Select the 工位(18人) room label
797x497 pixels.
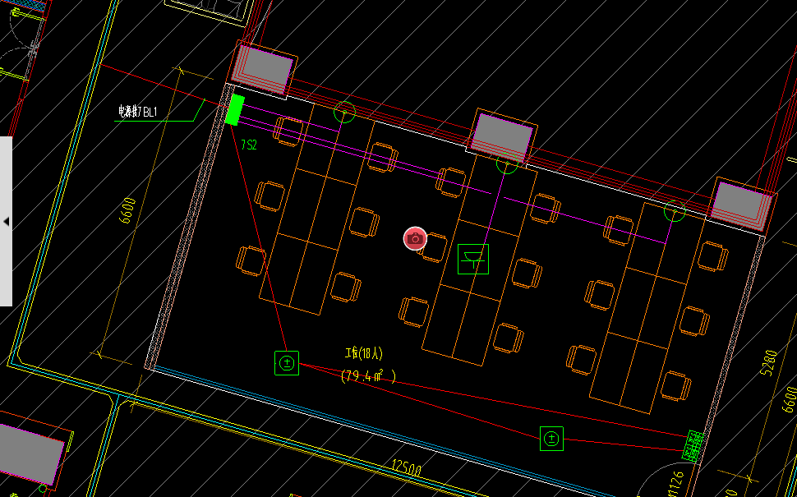363,354
